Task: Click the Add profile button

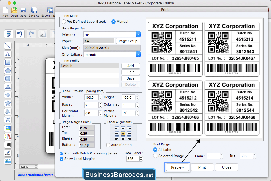Action: pos(131,66)
